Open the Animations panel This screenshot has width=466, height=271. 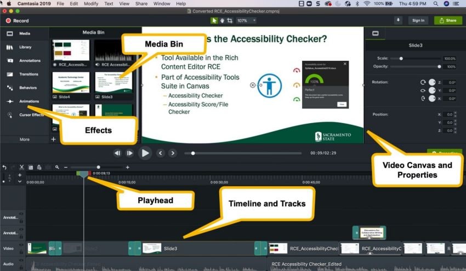coord(23,101)
